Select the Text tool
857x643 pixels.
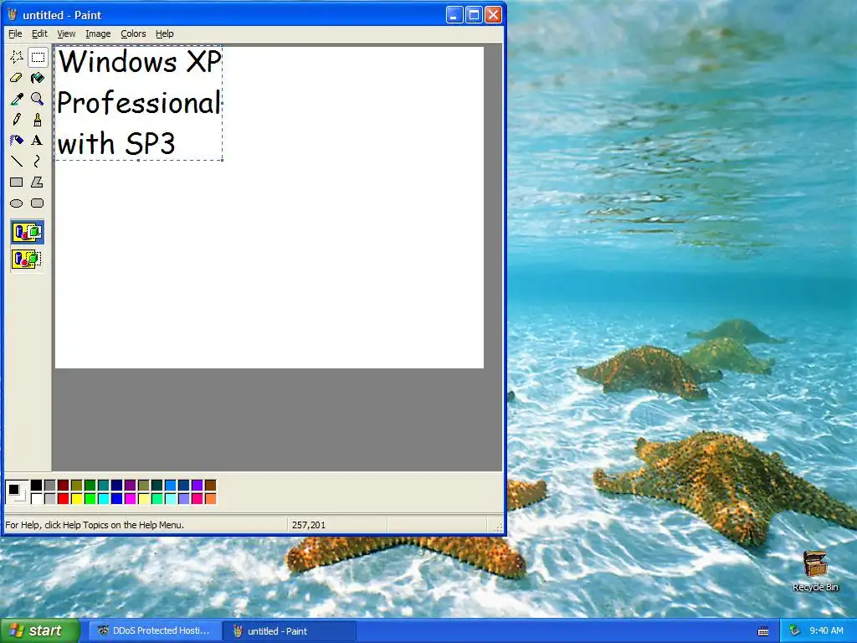37,141
